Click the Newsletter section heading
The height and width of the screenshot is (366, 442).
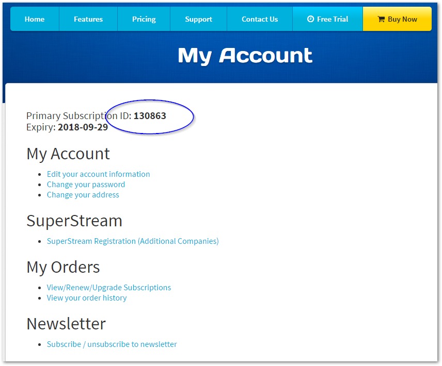[x=66, y=324]
